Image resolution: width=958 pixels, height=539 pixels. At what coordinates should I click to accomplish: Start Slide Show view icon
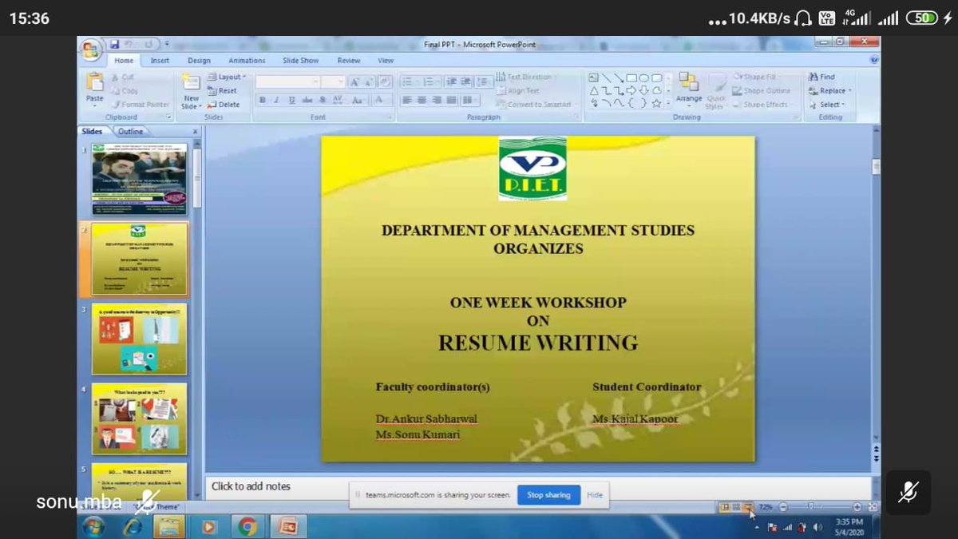pos(748,507)
